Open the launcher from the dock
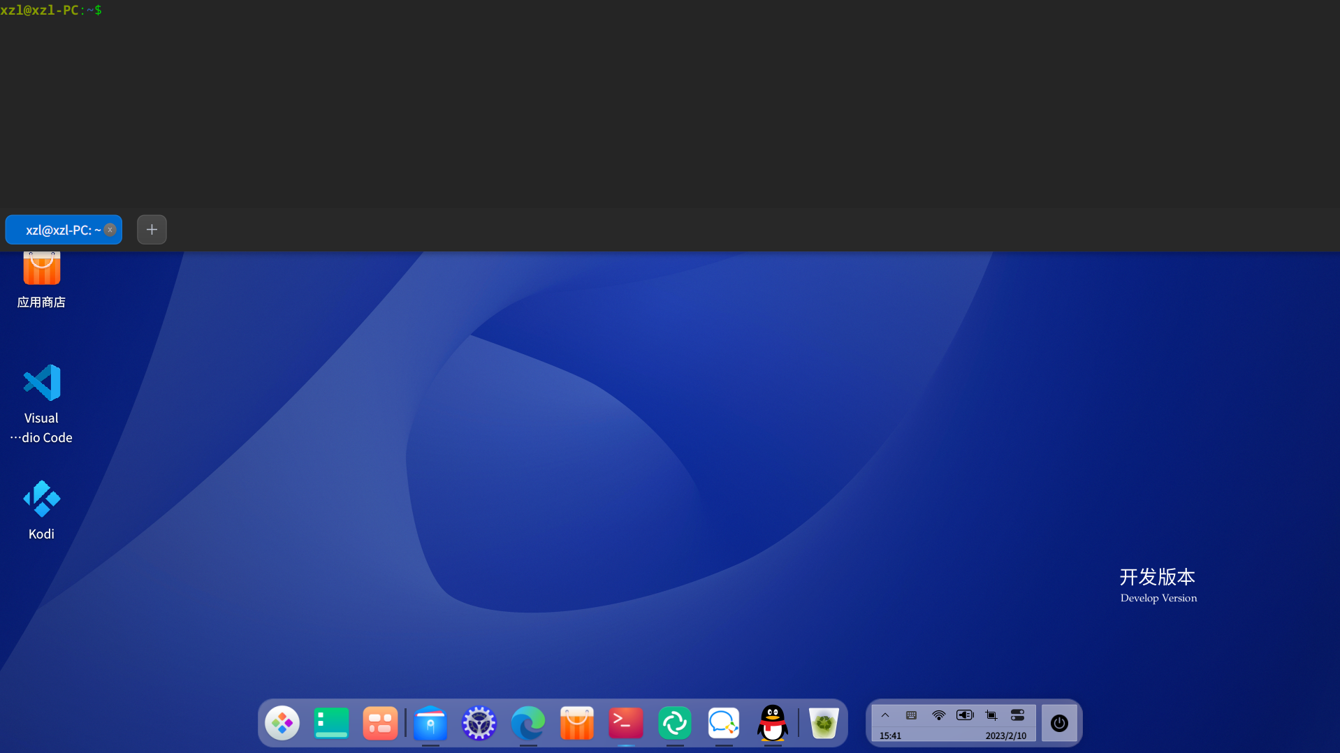This screenshot has height=753, width=1340. 282,723
